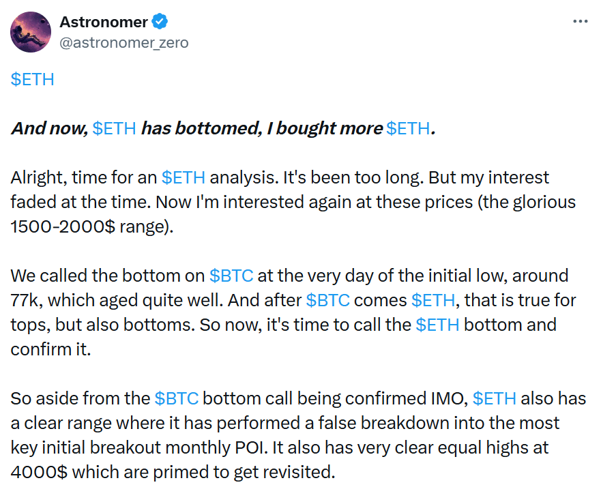
Task: Click $BTC in "aside from the $BTC bottom"
Action: (x=177, y=398)
